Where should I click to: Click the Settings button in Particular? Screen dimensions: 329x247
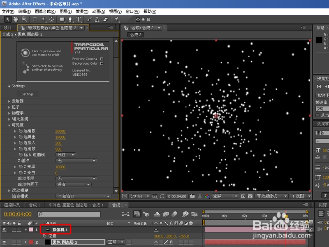coord(27,94)
